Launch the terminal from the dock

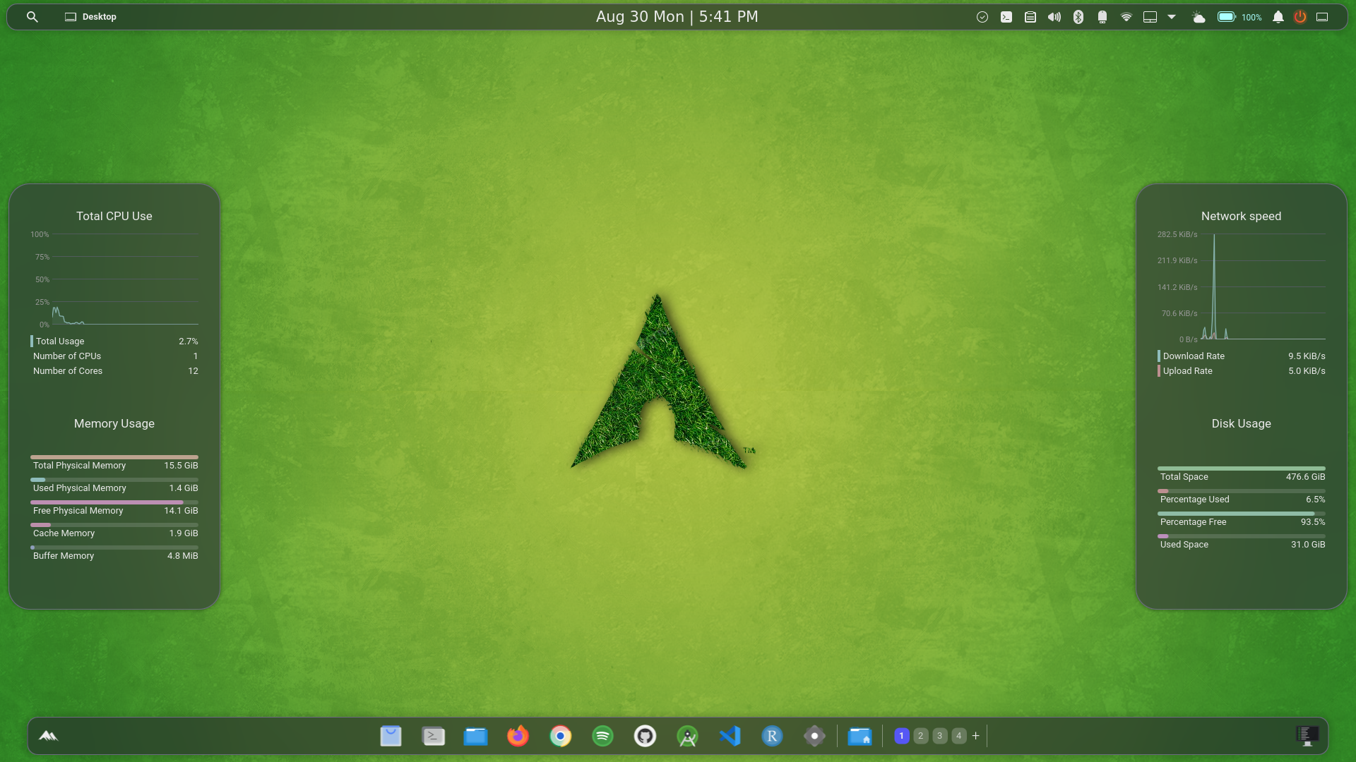[433, 736]
